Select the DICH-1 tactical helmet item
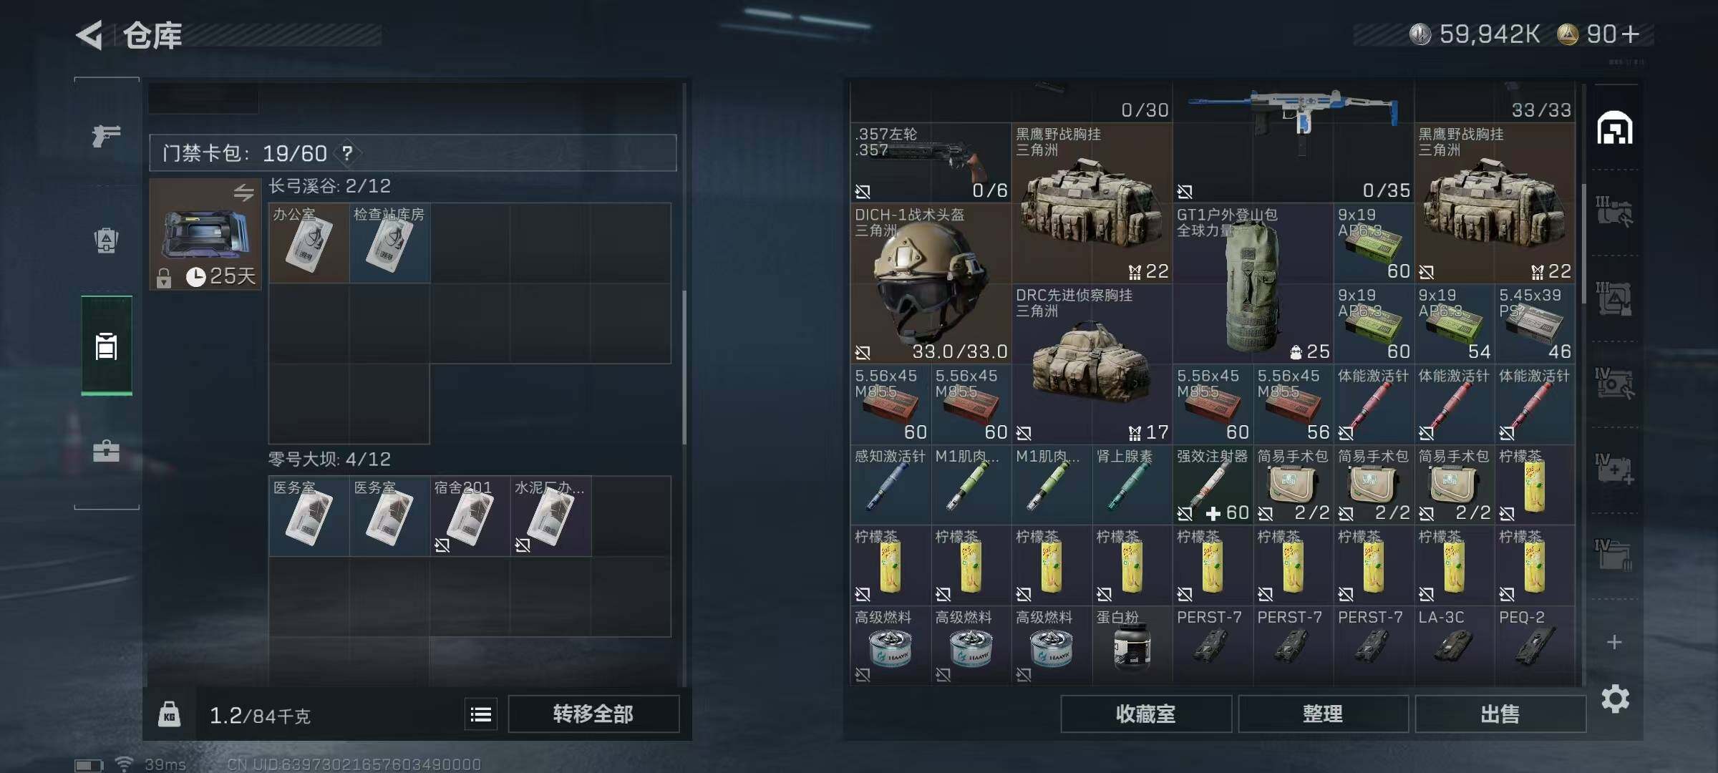Viewport: 1718px width, 773px height. 931,283
